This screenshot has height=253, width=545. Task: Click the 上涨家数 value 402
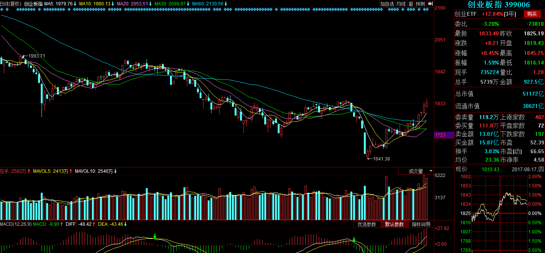click(x=539, y=117)
